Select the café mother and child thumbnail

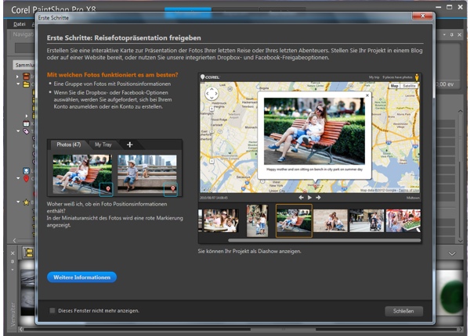[221, 220]
